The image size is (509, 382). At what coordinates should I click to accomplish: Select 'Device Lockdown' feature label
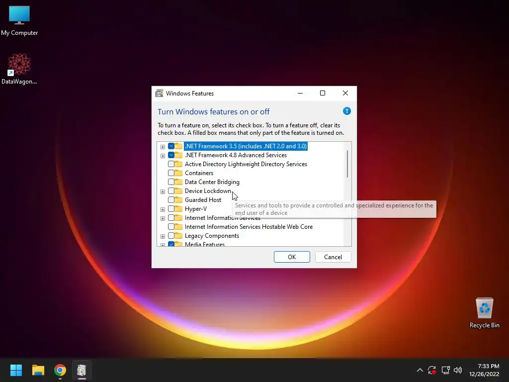pos(208,191)
